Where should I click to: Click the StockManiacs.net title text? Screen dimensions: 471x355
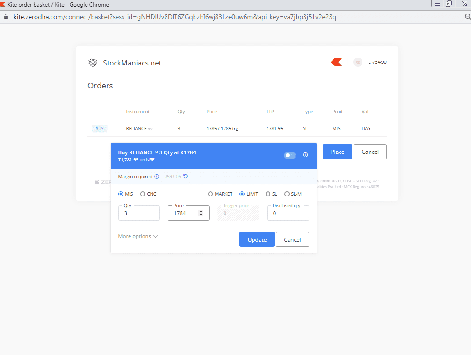pyautogui.click(x=132, y=63)
